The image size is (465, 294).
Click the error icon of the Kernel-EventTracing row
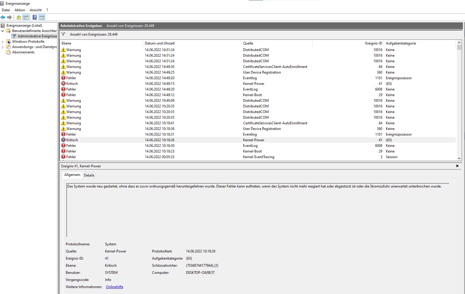pyautogui.click(x=63, y=157)
